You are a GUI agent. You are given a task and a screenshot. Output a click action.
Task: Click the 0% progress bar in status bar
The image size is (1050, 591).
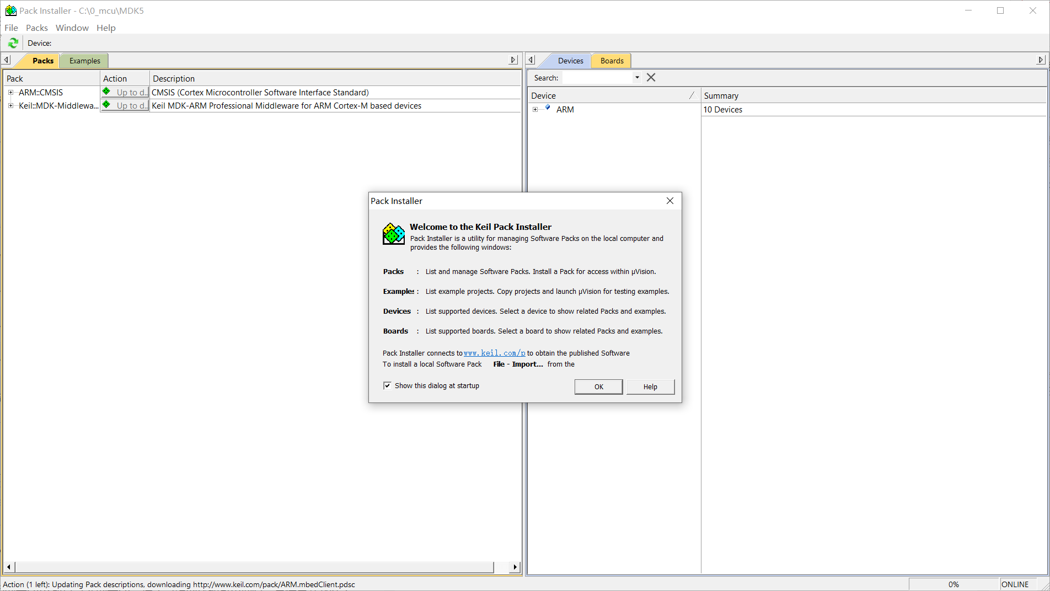(x=953, y=584)
